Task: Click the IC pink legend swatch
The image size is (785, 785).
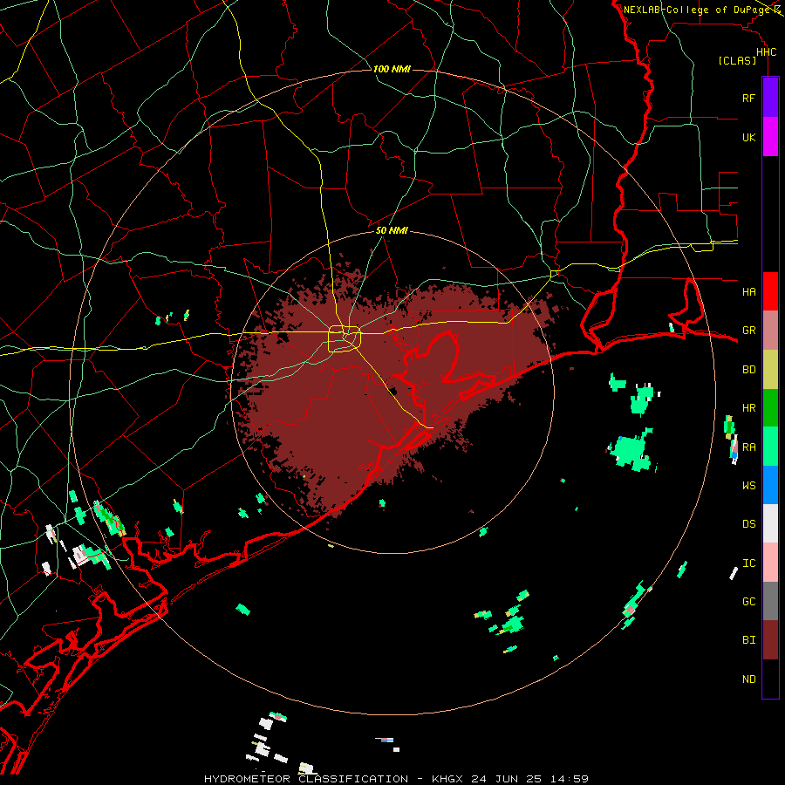Action: (770, 563)
